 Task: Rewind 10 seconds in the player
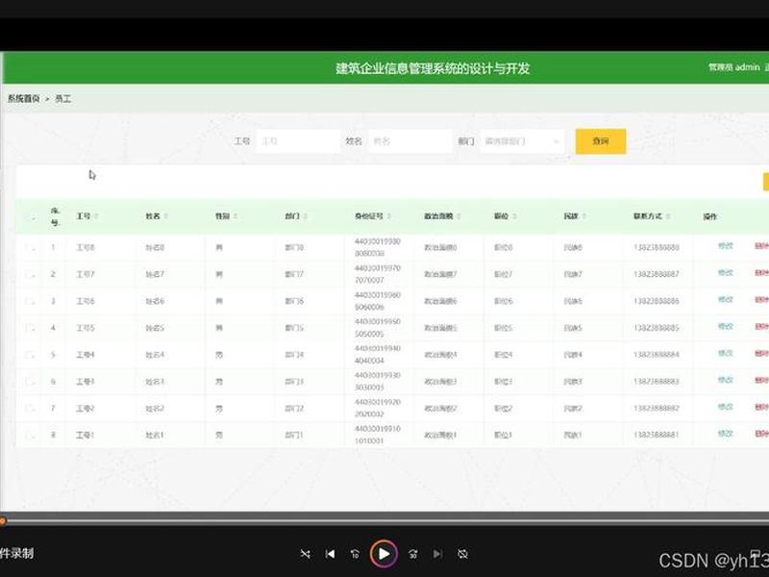pos(355,554)
